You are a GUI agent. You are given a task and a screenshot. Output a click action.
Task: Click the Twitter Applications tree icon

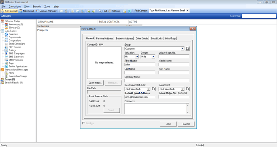(6, 67)
